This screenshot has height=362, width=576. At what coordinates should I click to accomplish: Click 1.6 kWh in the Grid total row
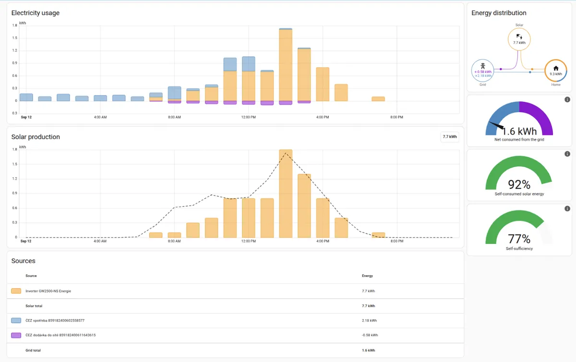click(368, 350)
